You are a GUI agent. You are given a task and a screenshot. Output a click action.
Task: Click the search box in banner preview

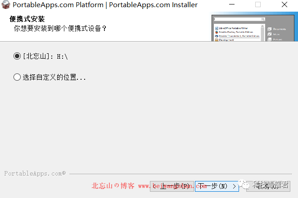pyautogui.click(x=237, y=19)
